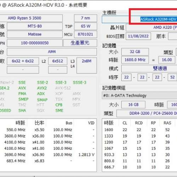Image resolution: width=177 pixels, height=177 pixels.
Task: Click the 550.0 MHz clock row value
Action: (16, 130)
